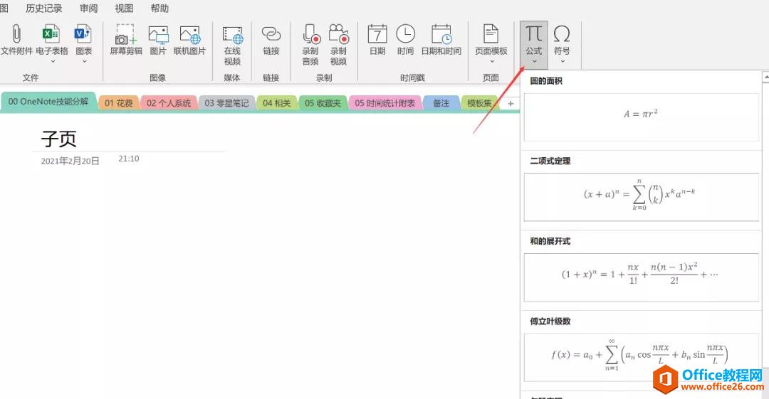The image size is (769, 399).
Task: Switch to 00 OneNote技能分解 section
Action: tap(48, 102)
